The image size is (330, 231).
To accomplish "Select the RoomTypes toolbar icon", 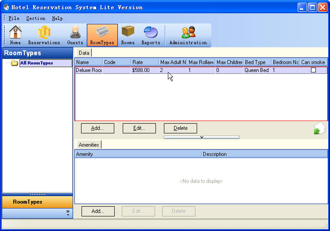I will point(102,35).
